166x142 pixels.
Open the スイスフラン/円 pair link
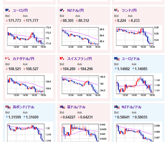click(x=80, y=59)
